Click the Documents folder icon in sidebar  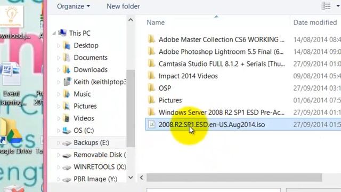click(67, 58)
